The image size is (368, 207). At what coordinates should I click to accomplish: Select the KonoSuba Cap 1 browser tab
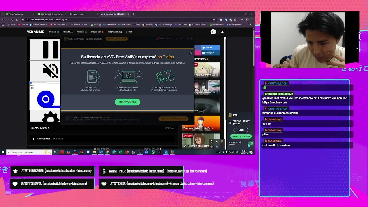115,14
